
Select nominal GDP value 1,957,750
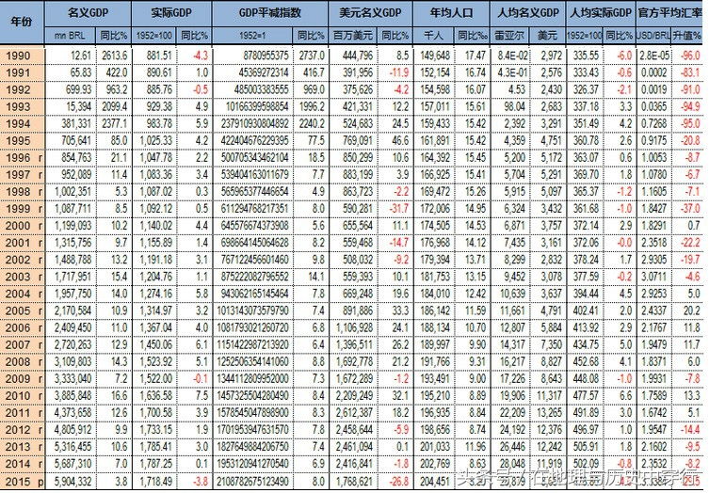(x=73, y=294)
